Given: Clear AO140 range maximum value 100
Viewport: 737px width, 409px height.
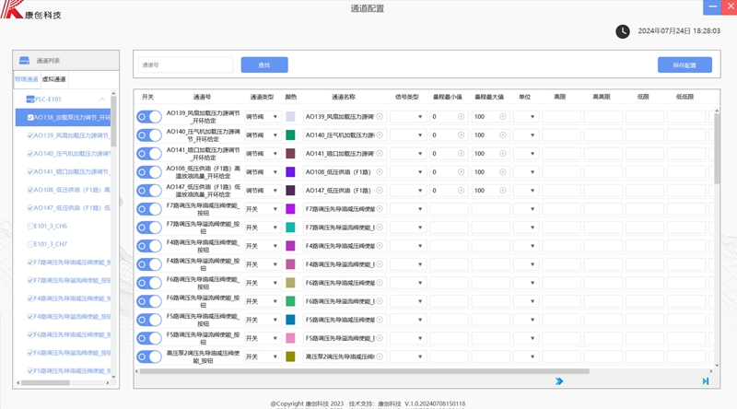Looking at the screenshot, I should [503, 134].
